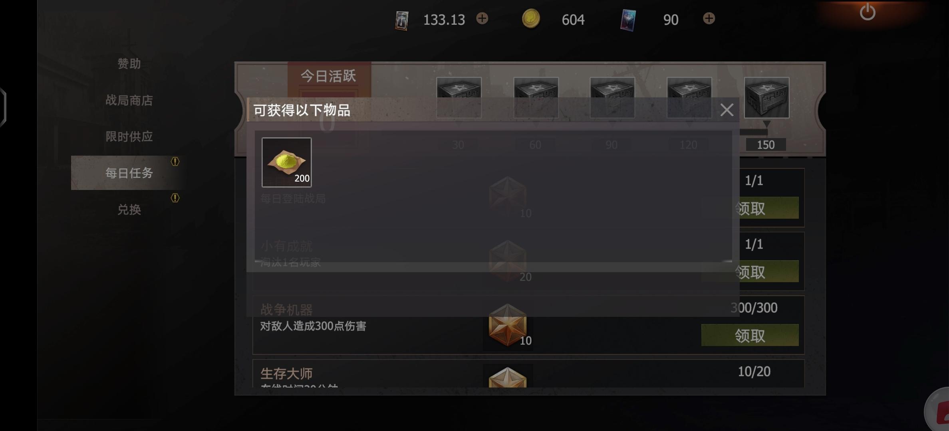The image size is (949, 431).
Task: Click the 战争机器 star medal icon
Action: 508,325
